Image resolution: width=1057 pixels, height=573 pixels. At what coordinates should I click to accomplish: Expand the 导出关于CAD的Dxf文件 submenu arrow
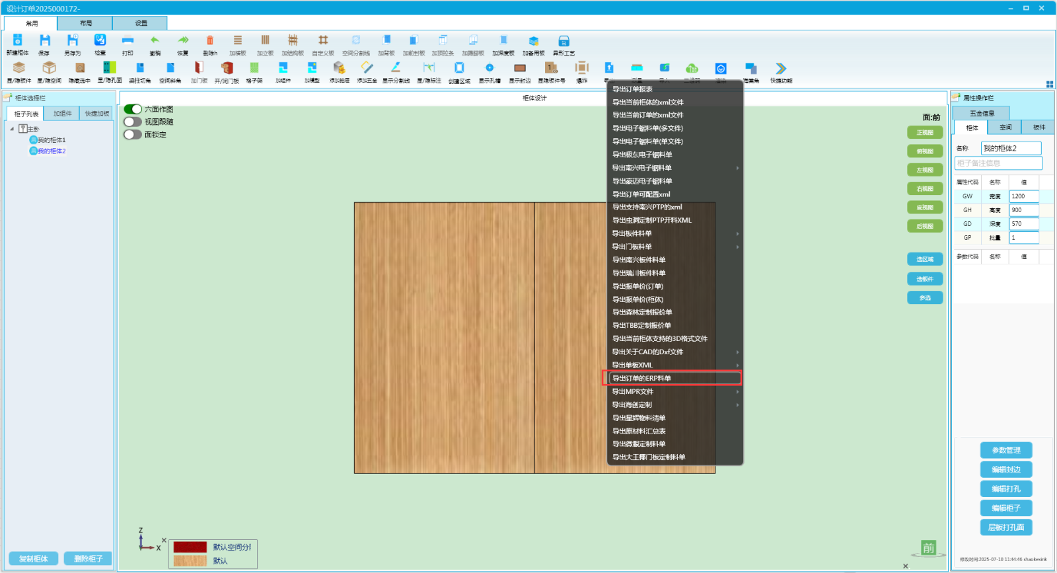pos(737,352)
